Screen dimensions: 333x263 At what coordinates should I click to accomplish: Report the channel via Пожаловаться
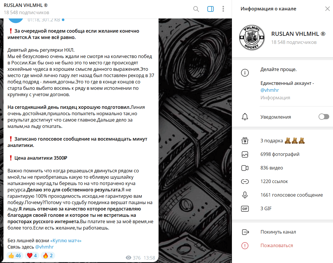[282, 246]
